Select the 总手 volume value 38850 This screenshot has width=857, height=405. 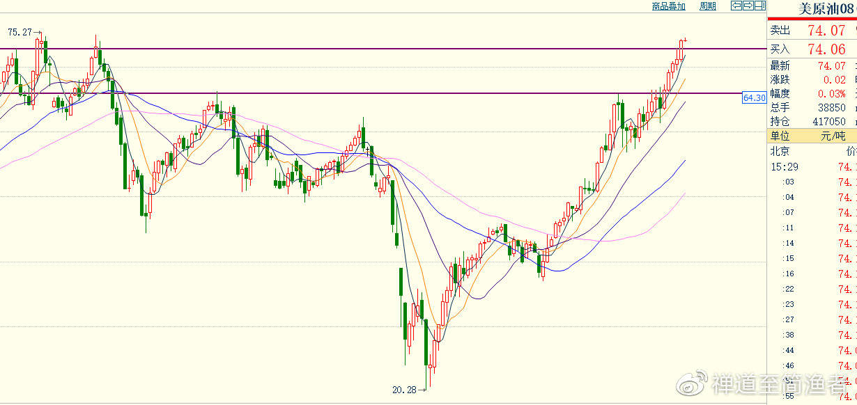pyautogui.click(x=832, y=108)
